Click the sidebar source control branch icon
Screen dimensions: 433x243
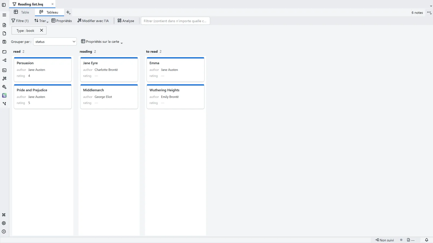tap(4, 60)
